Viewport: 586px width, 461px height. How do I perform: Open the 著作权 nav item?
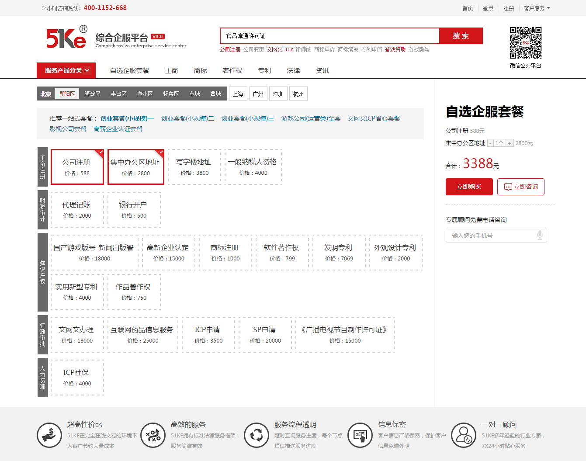tap(232, 70)
